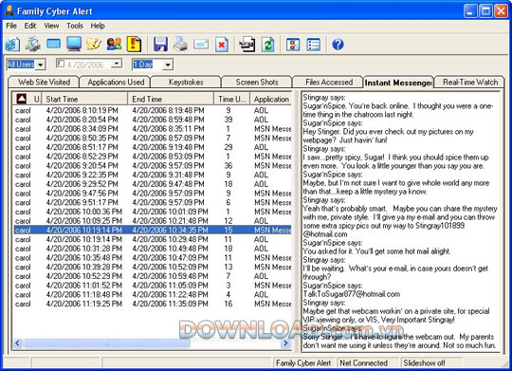Click the print icon
Image resolution: width=512 pixels, height=371 pixels.
pyautogui.click(x=180, y=45)
